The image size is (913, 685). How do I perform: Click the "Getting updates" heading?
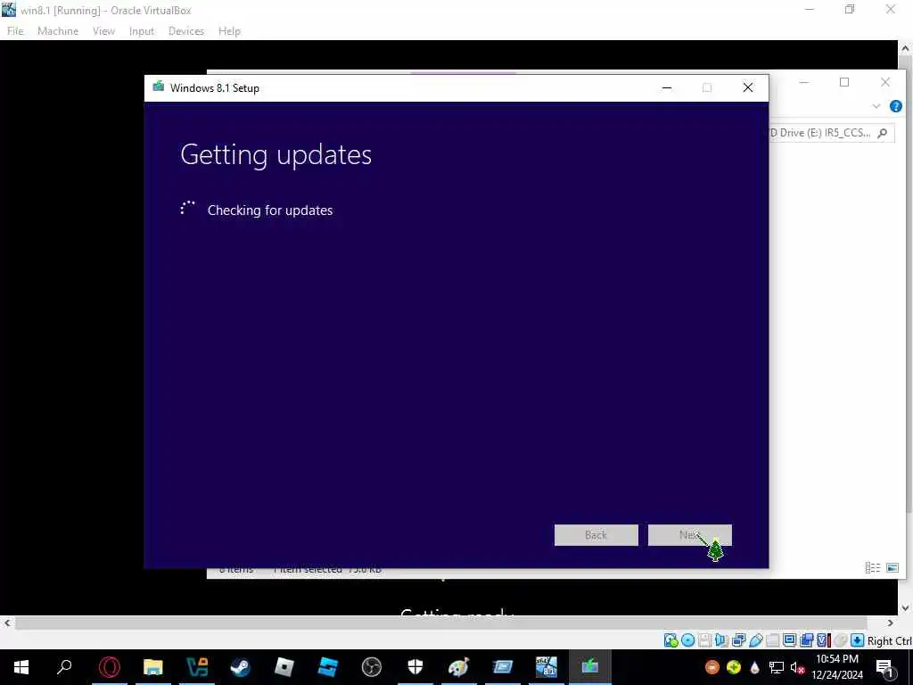click(276, 154)
